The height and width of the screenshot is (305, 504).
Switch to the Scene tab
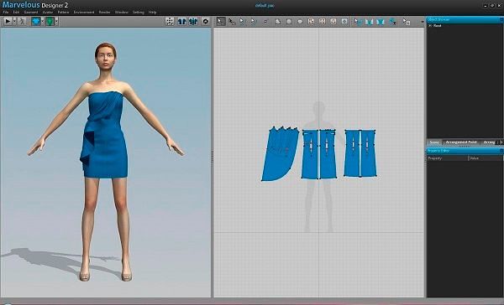point(434,142)
